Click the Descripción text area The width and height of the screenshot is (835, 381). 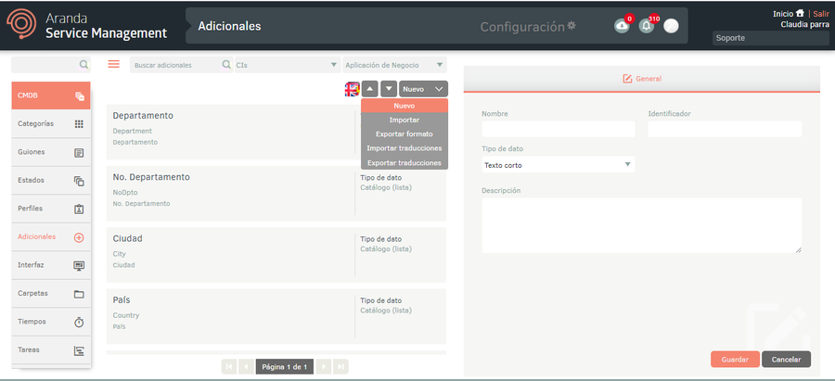[x=642, y=225]
